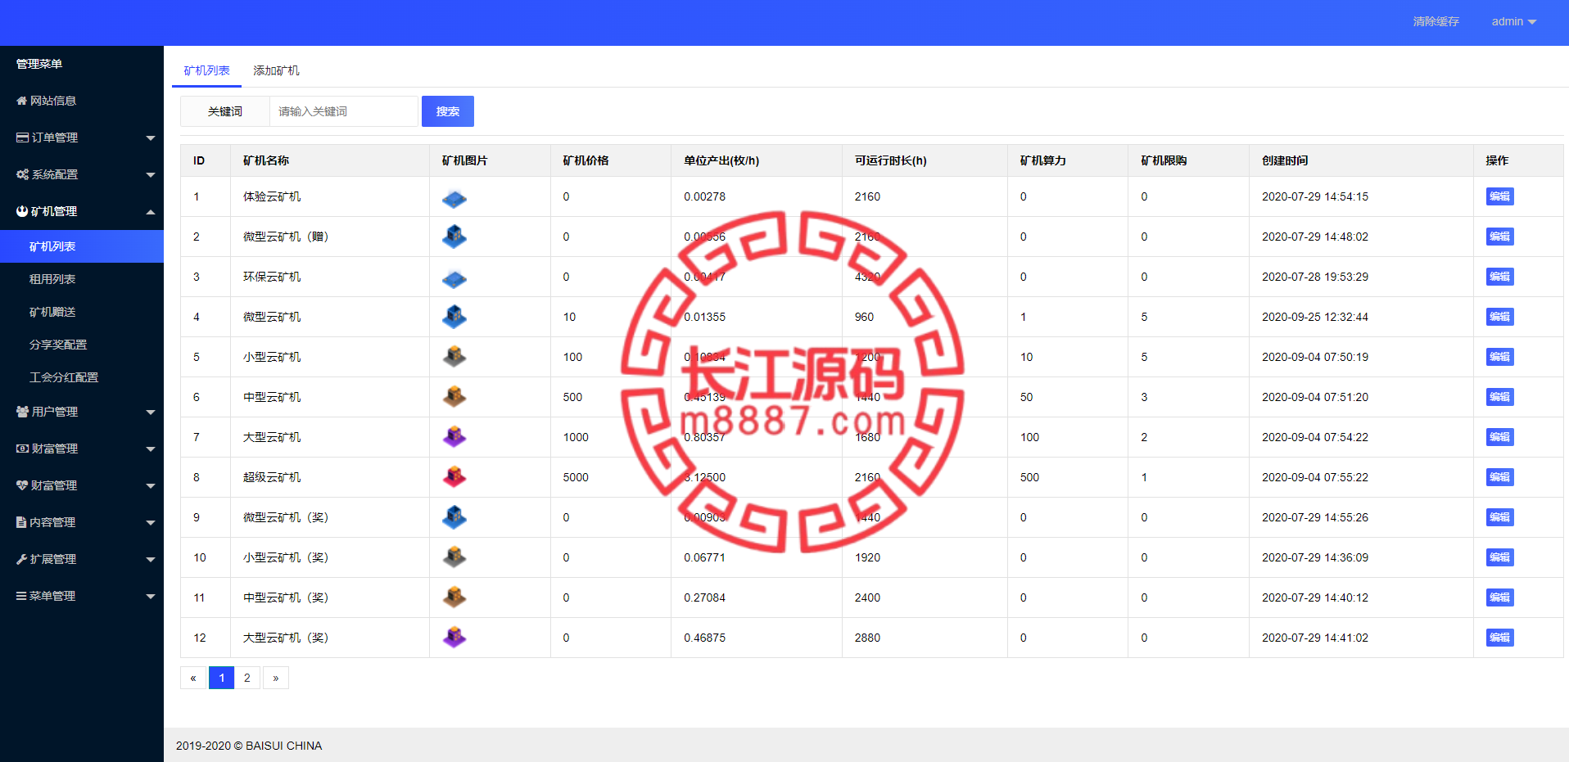Click the heartbeat icon beside second 财富管理
Screen dimensions: 1569x762
tap(23, 485)
